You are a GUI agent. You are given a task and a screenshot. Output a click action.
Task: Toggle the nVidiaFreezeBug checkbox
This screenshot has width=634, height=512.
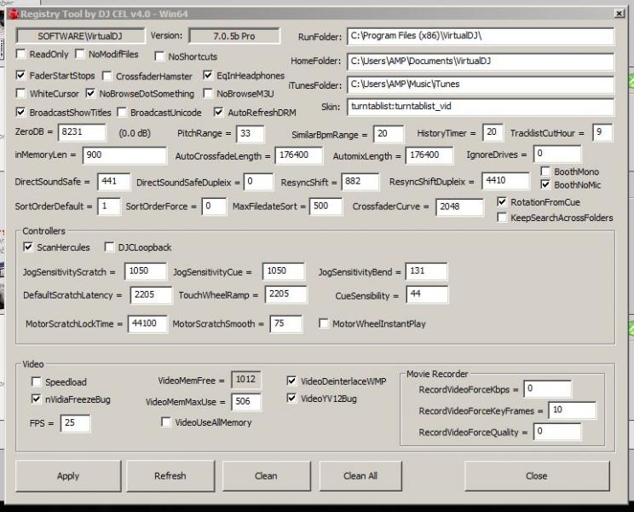37,399
